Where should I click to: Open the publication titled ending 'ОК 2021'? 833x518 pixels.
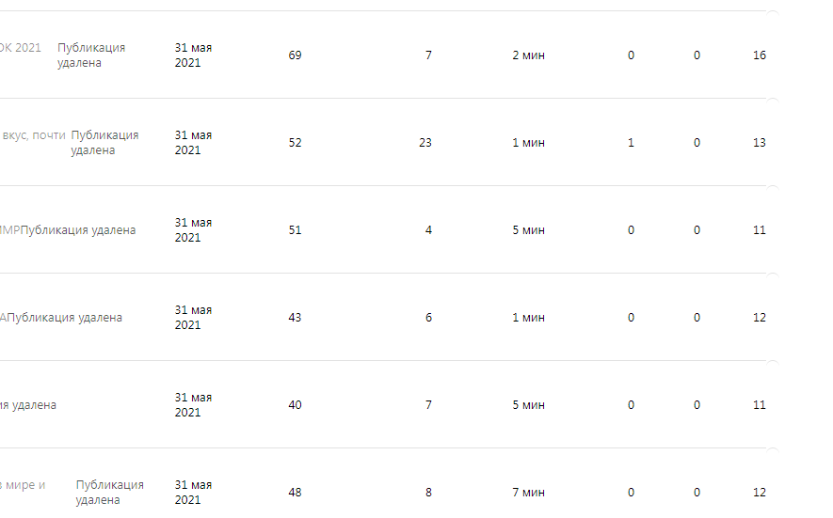20,48
